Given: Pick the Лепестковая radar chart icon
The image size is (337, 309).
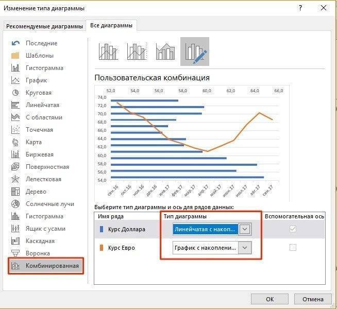Looking at the screenshot, I should click(15, 179).
